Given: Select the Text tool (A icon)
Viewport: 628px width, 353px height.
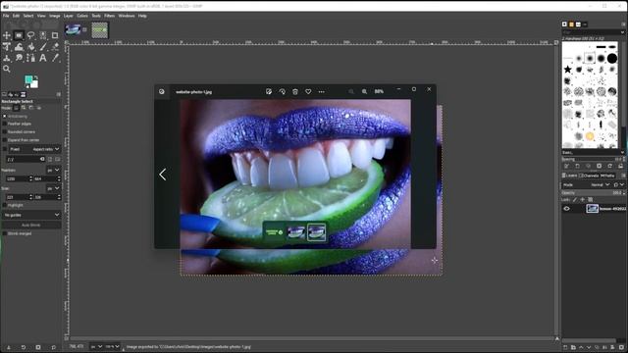Looking at the screenshot, I should pos(43,58).
